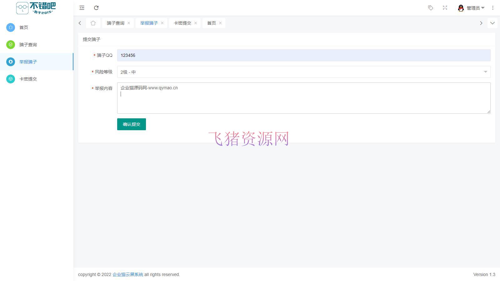This screenshot has height=281, width=500.
Task: Refresh the current page with the reload icon
Action: click(96, 8)
